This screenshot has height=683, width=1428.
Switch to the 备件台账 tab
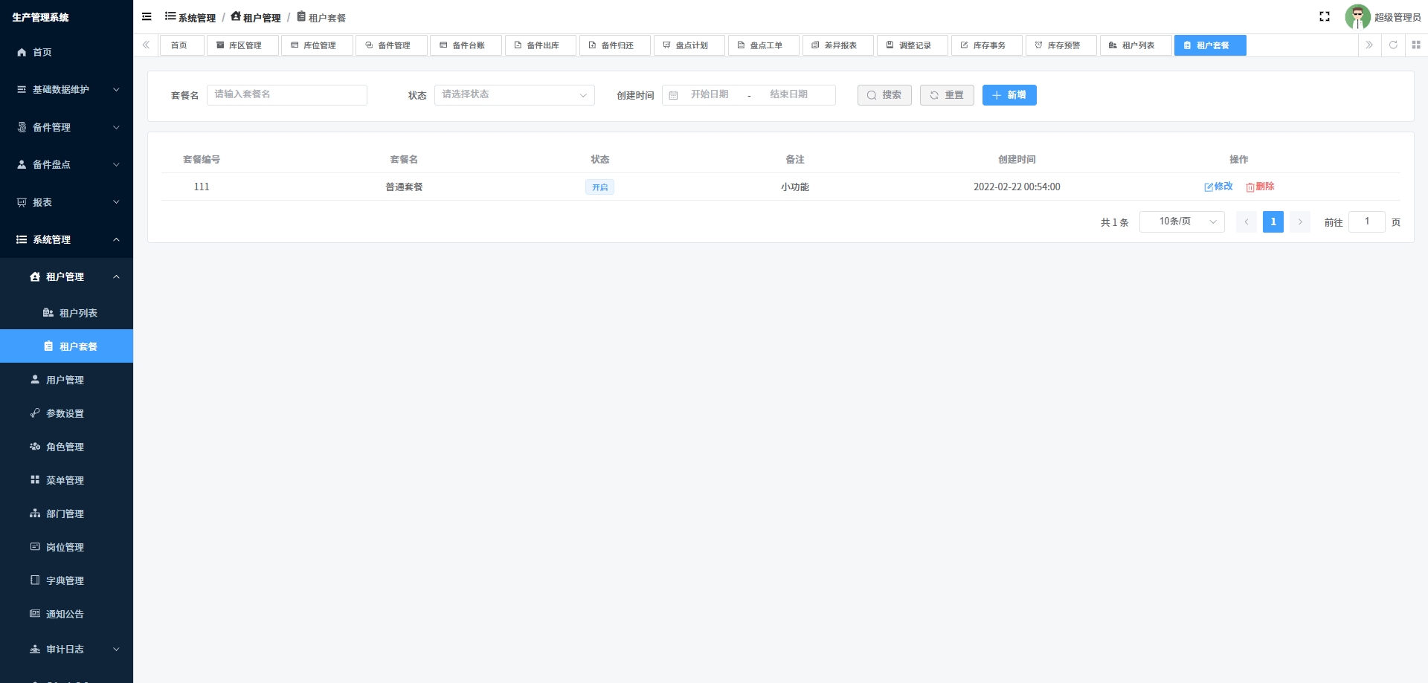(x=466, y=45)
